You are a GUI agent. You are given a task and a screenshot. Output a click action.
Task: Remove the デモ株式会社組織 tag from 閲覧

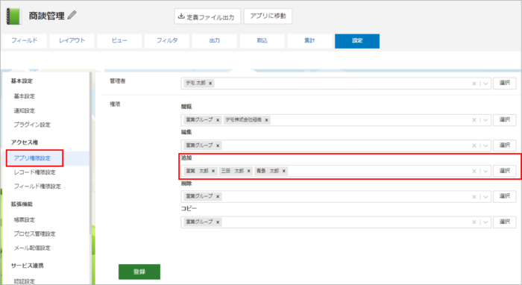point(266,120)
